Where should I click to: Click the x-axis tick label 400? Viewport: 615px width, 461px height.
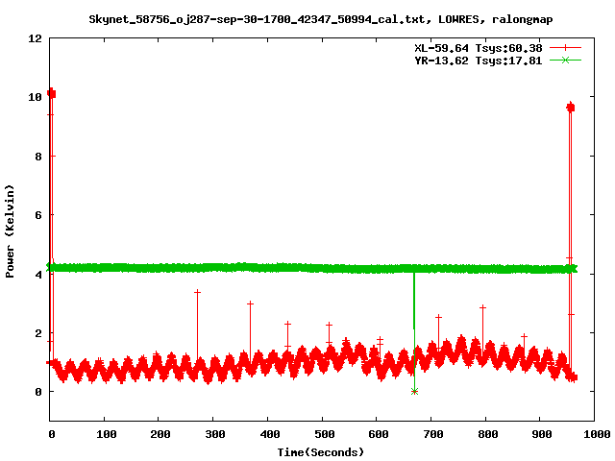pyautogui.click(x=270, y=434)
